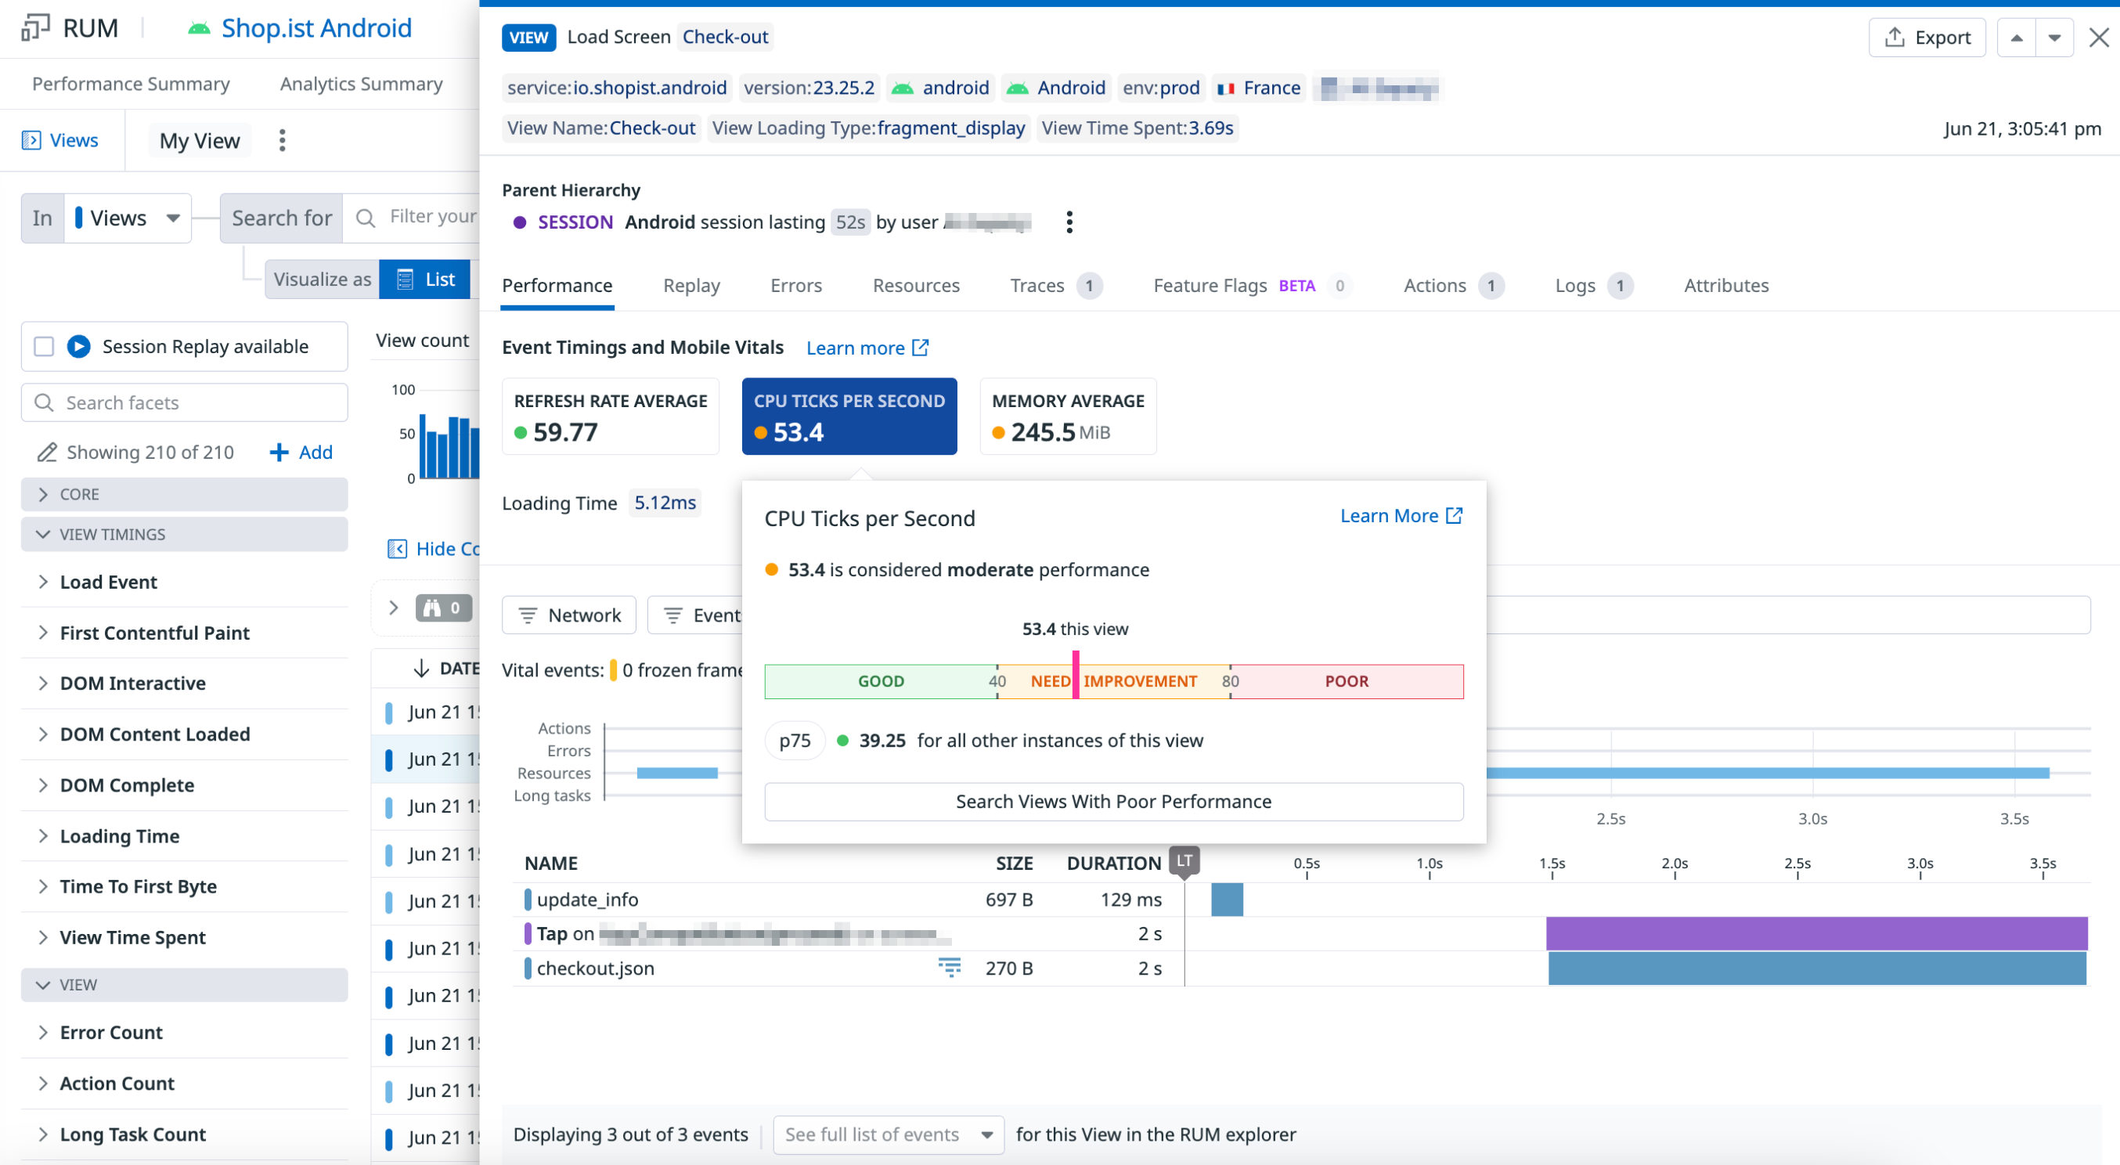This screenshot has width=2120, height=1165.
Task: Click the Loading Time 5.12ms value
Action: pyautogui.click(x=665, y=503)
